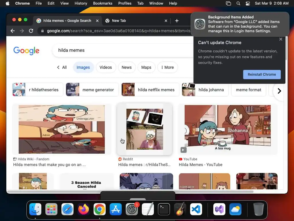
Task: Open the '3 Season Hilda Canceled' thumbnail
Action: pos(86,181)
